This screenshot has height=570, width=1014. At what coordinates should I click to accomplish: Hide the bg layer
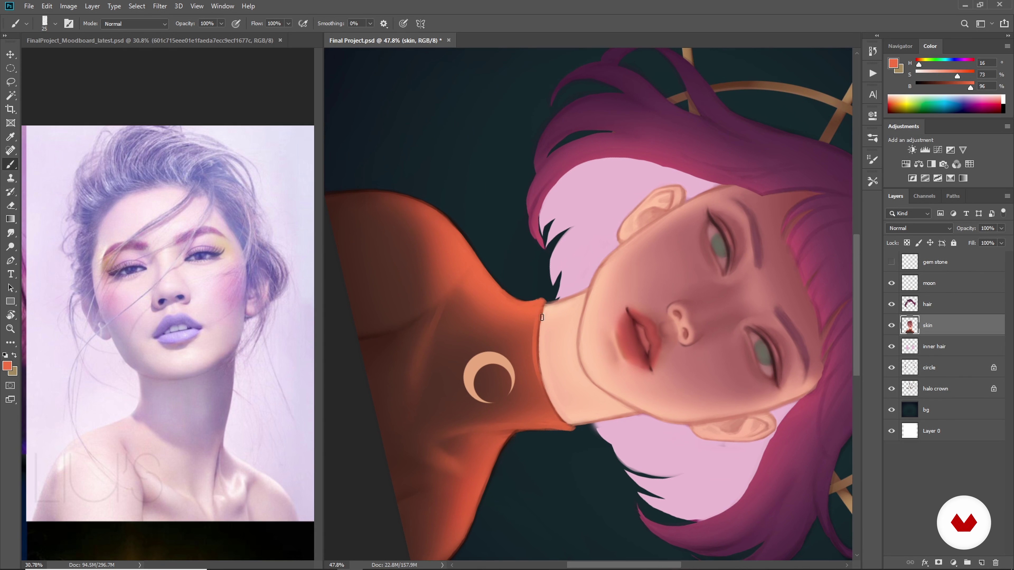click(x=891, y=410)
